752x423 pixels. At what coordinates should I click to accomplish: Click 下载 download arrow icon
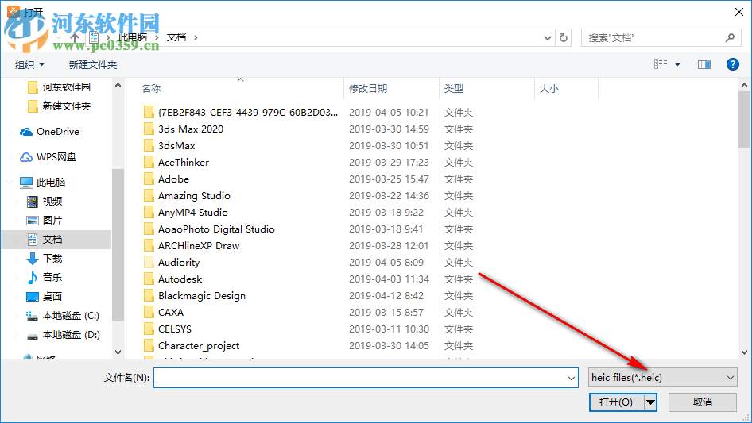pyautogui.click(x=32, y=259)
